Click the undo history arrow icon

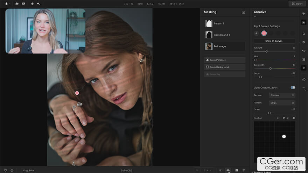coord(304,88)
